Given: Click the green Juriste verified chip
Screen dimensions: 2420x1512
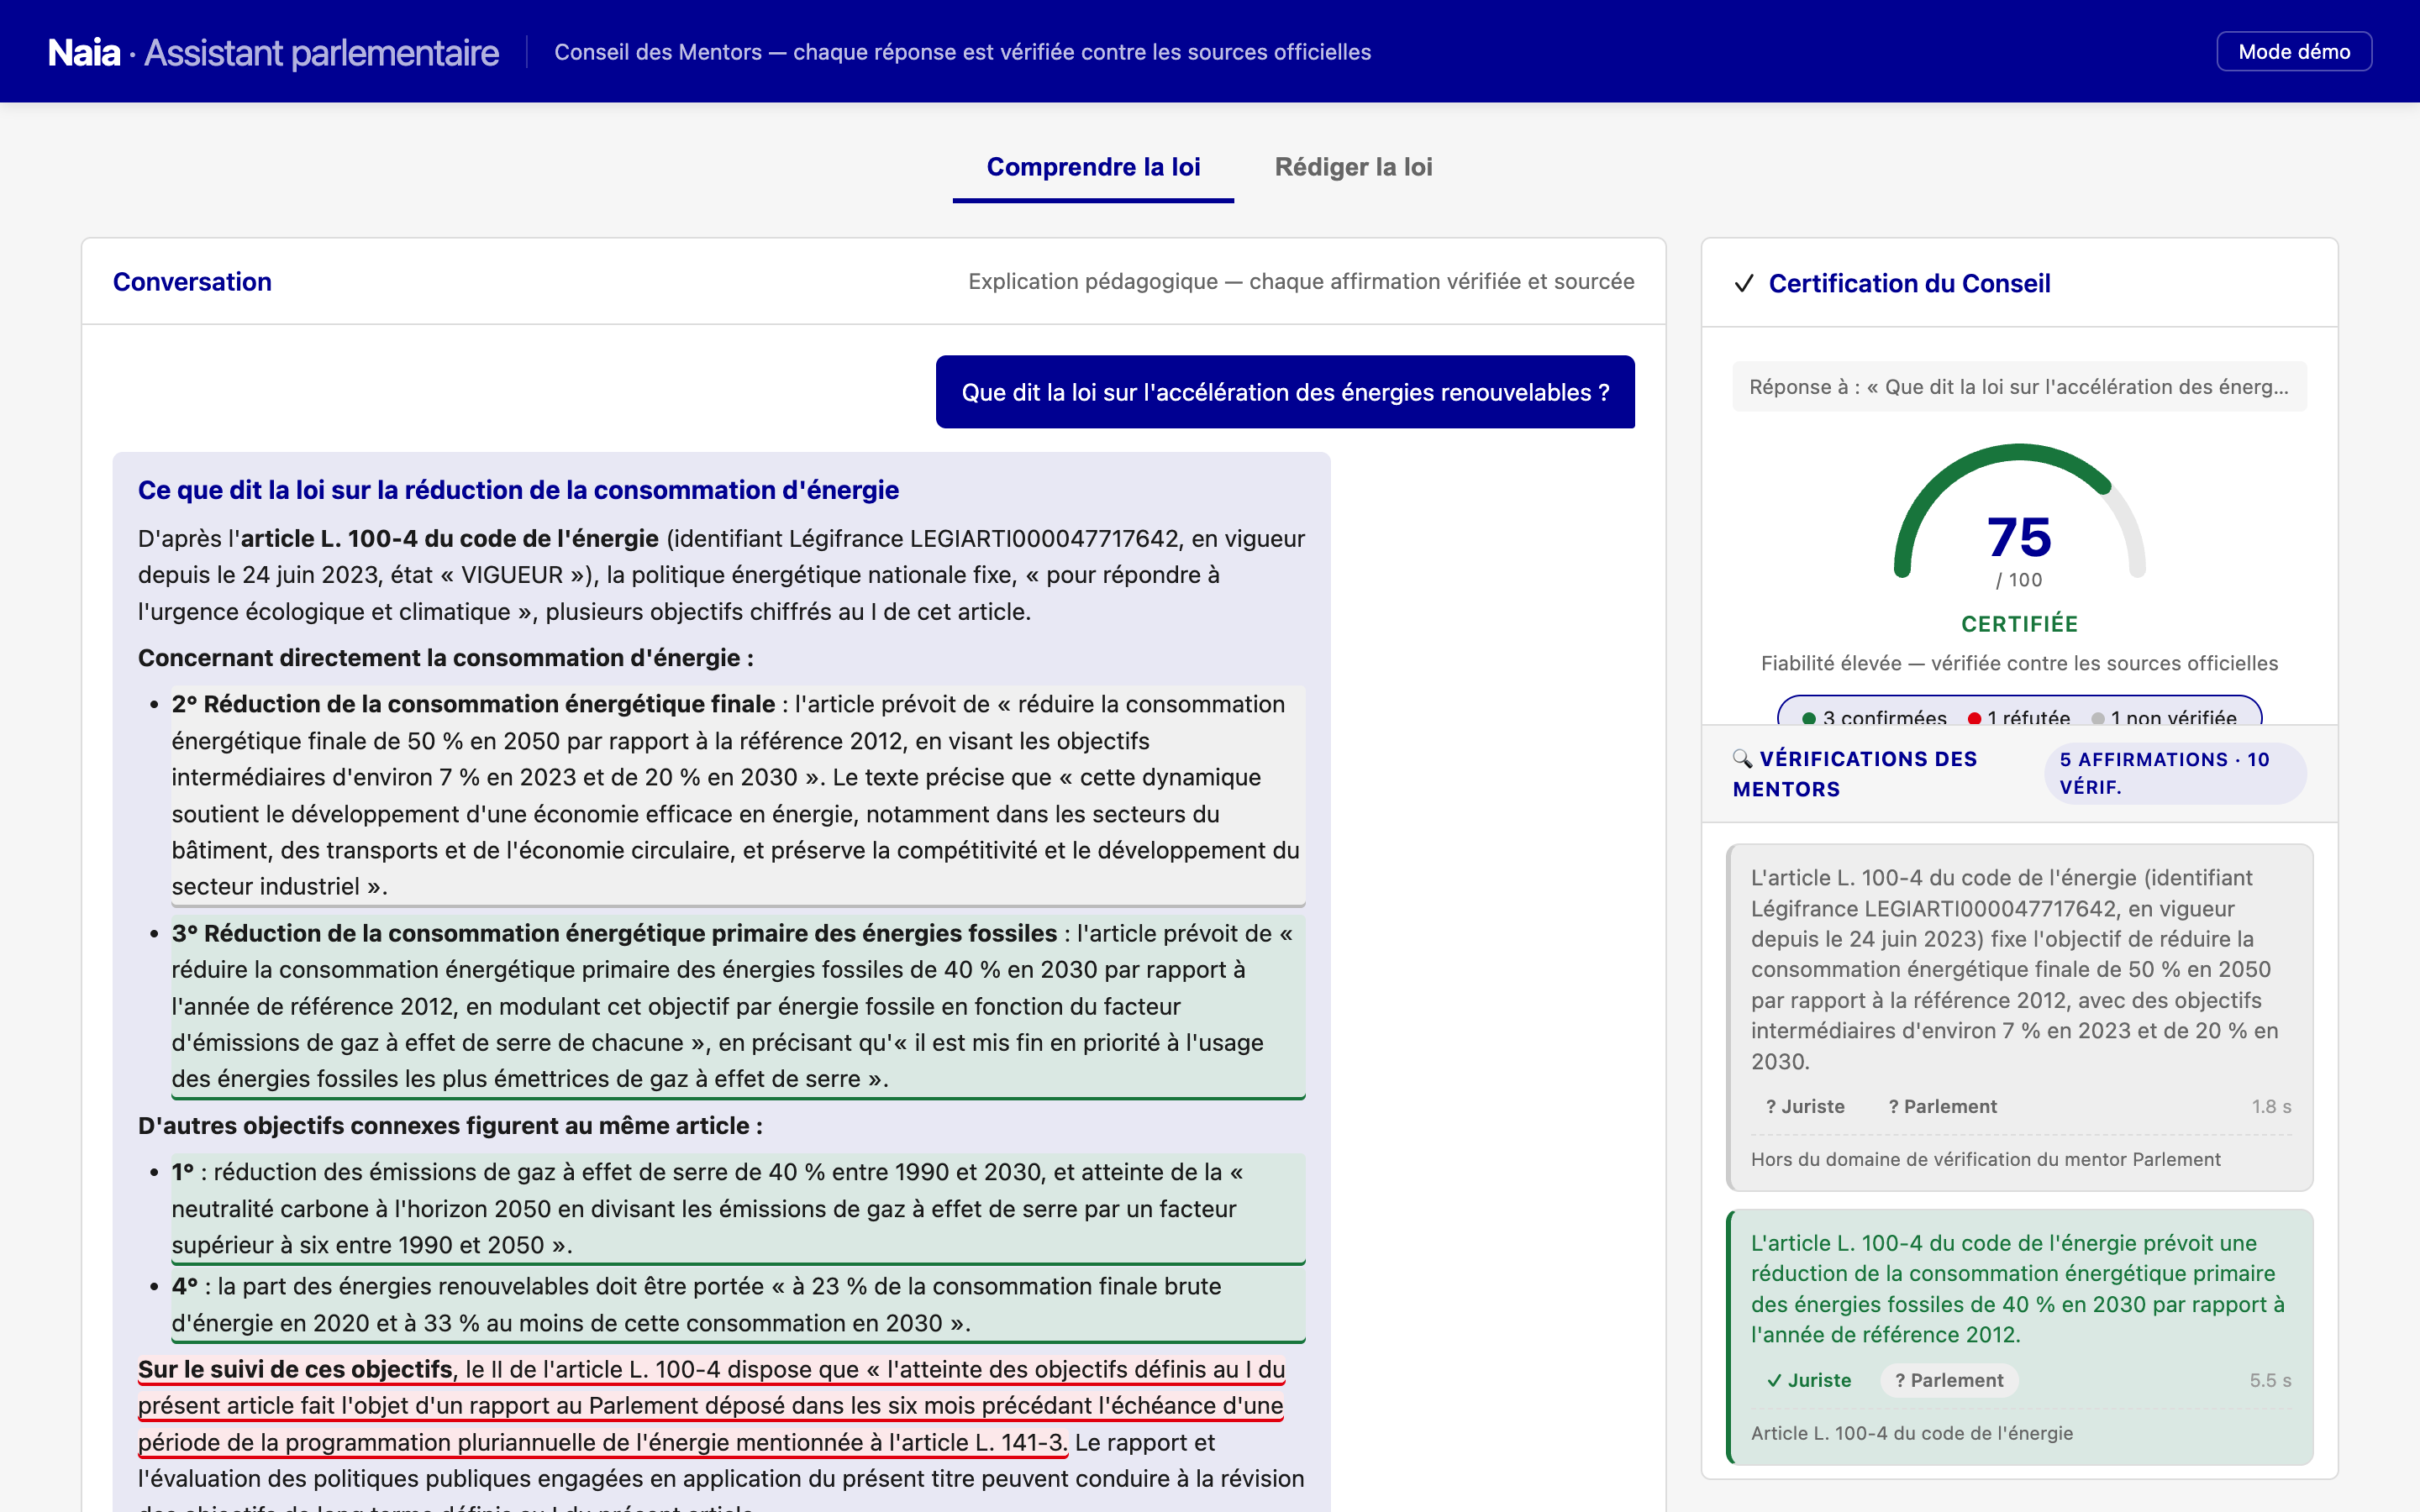Looking at the screenshot, I should 1809,1380.
